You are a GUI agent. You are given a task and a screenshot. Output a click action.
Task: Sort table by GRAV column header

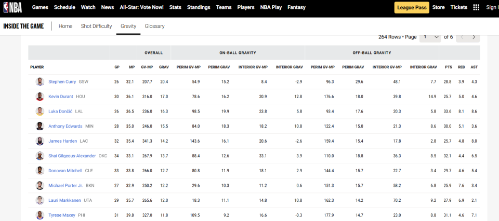pos(164,67)
